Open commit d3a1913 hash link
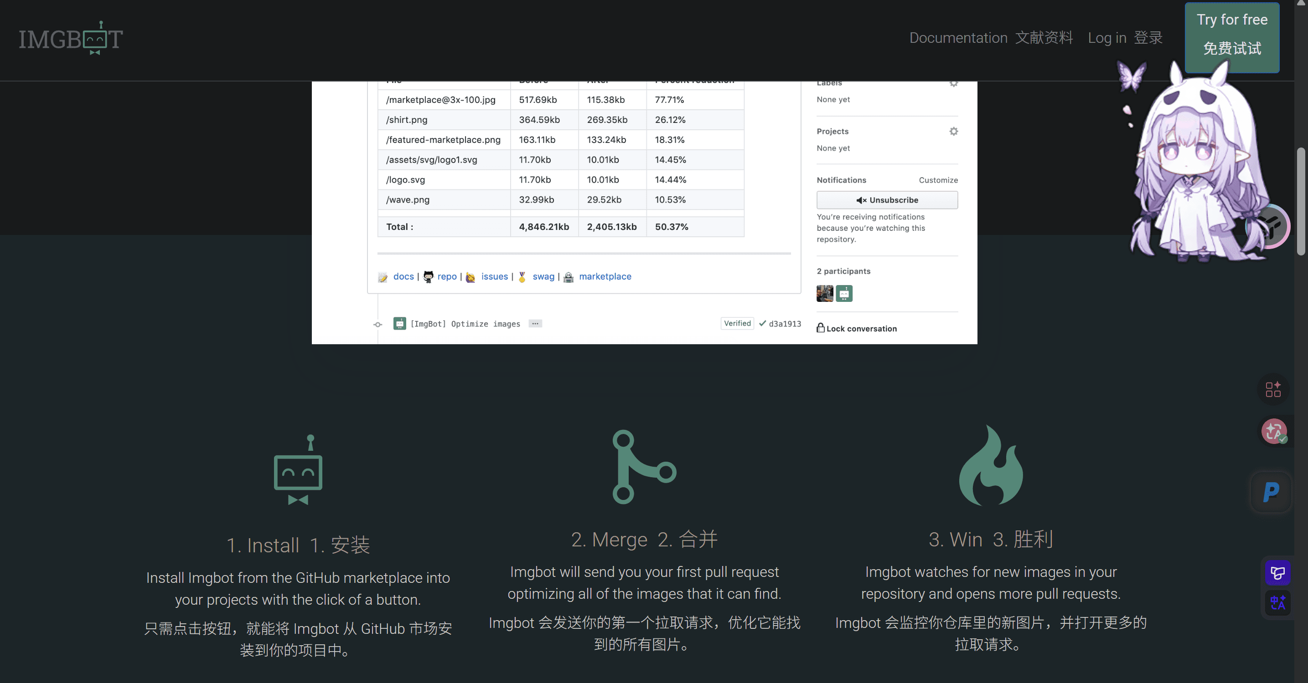This screenshot has width=1308, height=683. 785,324
